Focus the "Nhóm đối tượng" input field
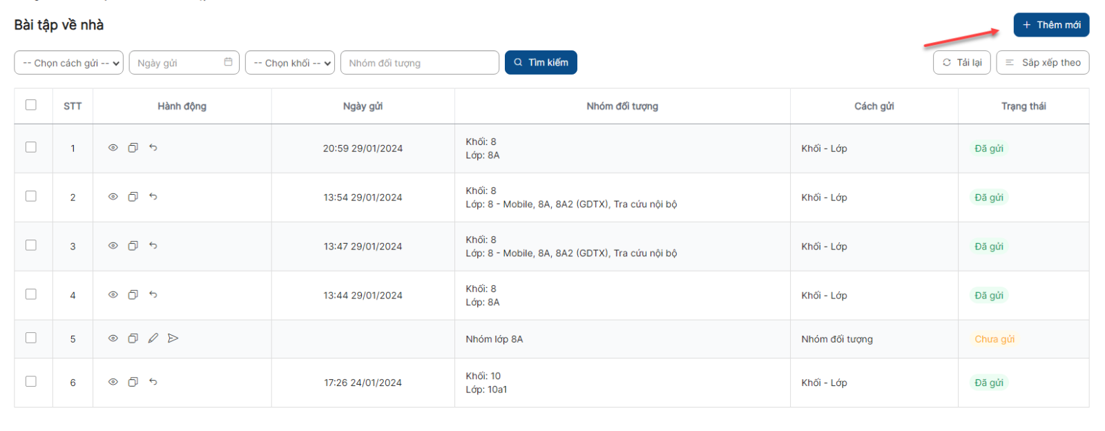 tap(419, 63)
